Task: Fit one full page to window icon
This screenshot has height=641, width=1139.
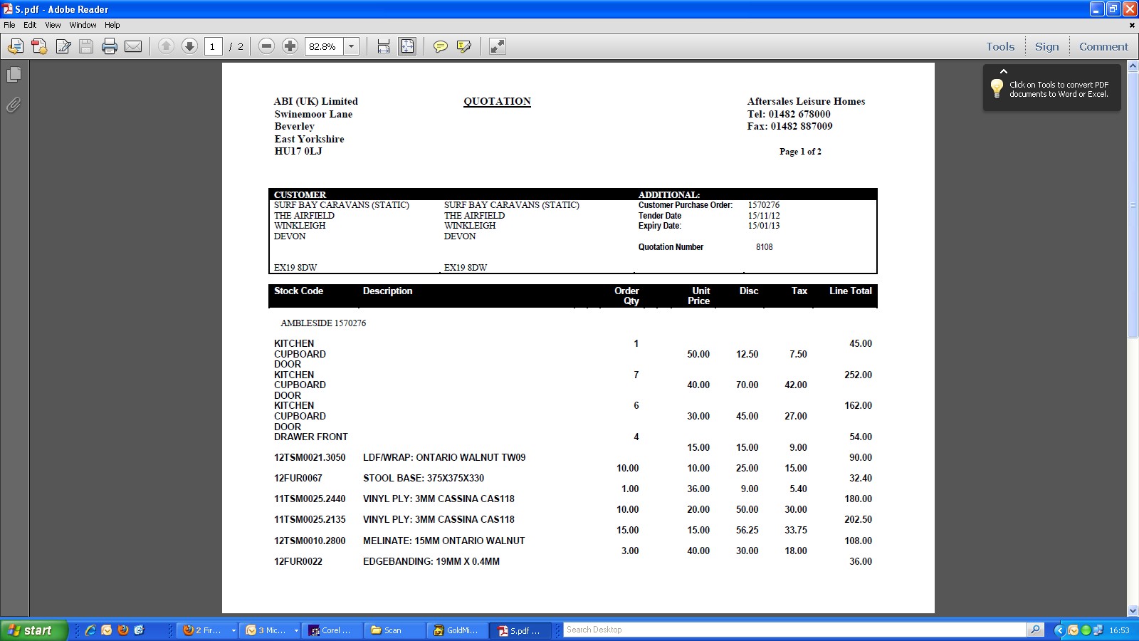Action: (407, 46)
